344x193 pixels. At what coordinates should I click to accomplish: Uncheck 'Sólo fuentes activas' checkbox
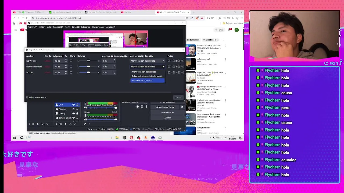pyautogui.click(x=27, y=97)
